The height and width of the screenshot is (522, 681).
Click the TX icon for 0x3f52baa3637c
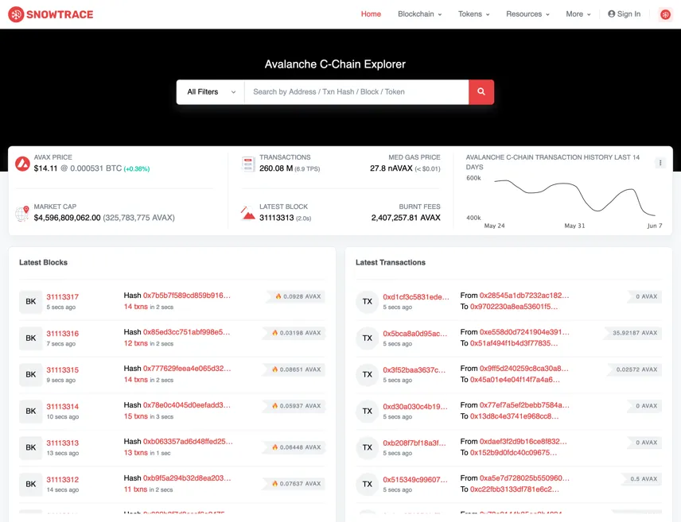(368, 374)
